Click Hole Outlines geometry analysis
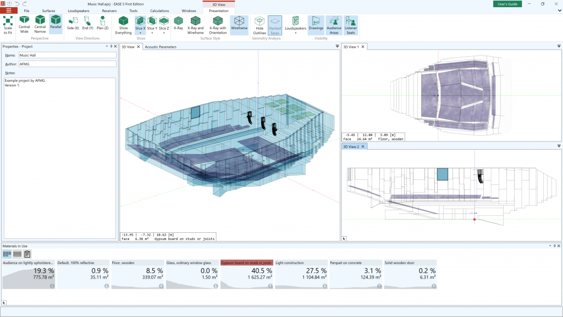This screenshot has height=317, width=563. pos(260,25)
